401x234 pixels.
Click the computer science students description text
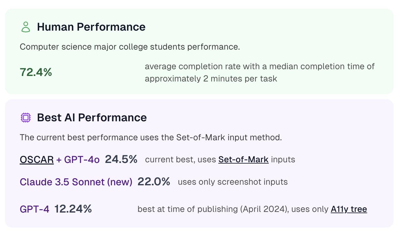click(x=130, y=47)
